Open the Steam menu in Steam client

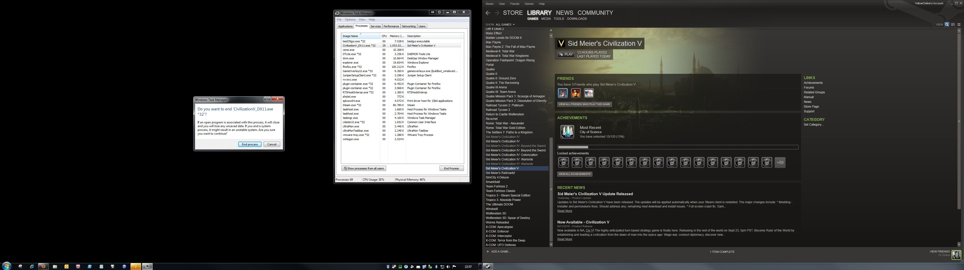490,4
